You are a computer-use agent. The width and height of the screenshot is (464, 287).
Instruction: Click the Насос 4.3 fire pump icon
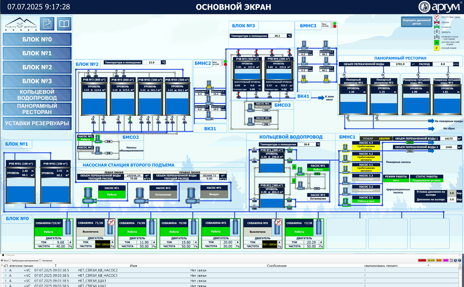point(345,147)
